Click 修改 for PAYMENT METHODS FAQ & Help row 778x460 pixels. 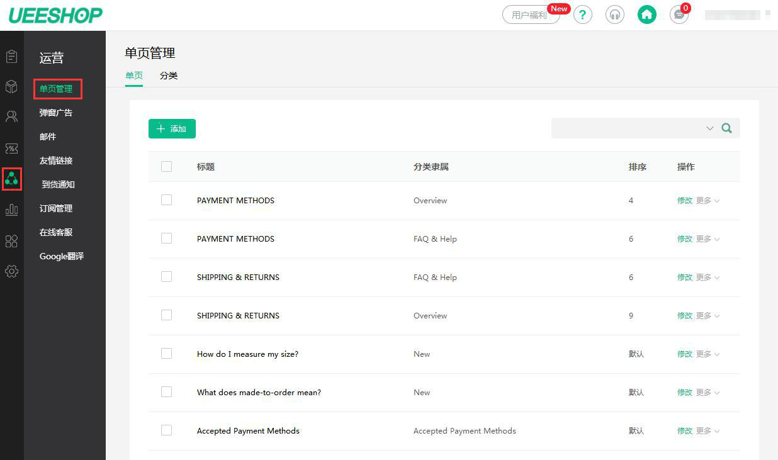pyautogui.click(x=685, y=239)
